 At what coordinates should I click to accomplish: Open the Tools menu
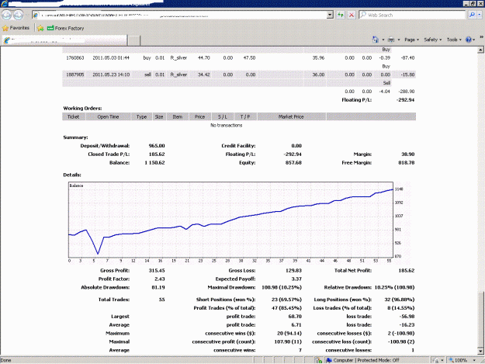point(454,40)
